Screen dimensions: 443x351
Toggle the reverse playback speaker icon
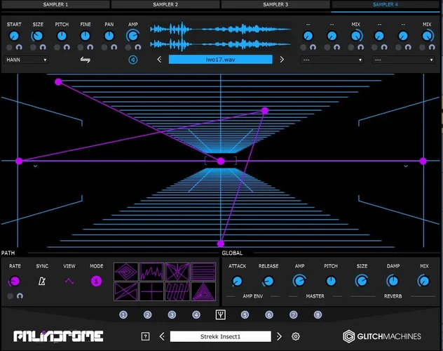pos(133,60)
